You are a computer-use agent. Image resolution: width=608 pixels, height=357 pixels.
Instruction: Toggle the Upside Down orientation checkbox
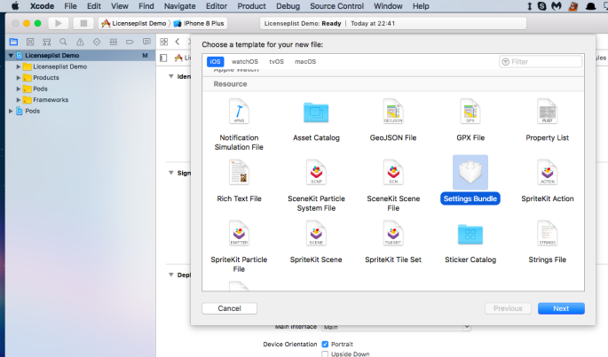325,354
